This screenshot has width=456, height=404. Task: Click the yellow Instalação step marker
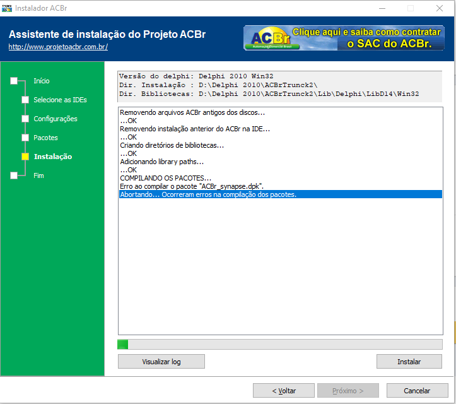(x=25, y=157)
